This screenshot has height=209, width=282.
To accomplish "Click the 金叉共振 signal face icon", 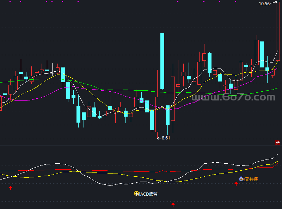I will pyautogui.click(x=241, y=179).
